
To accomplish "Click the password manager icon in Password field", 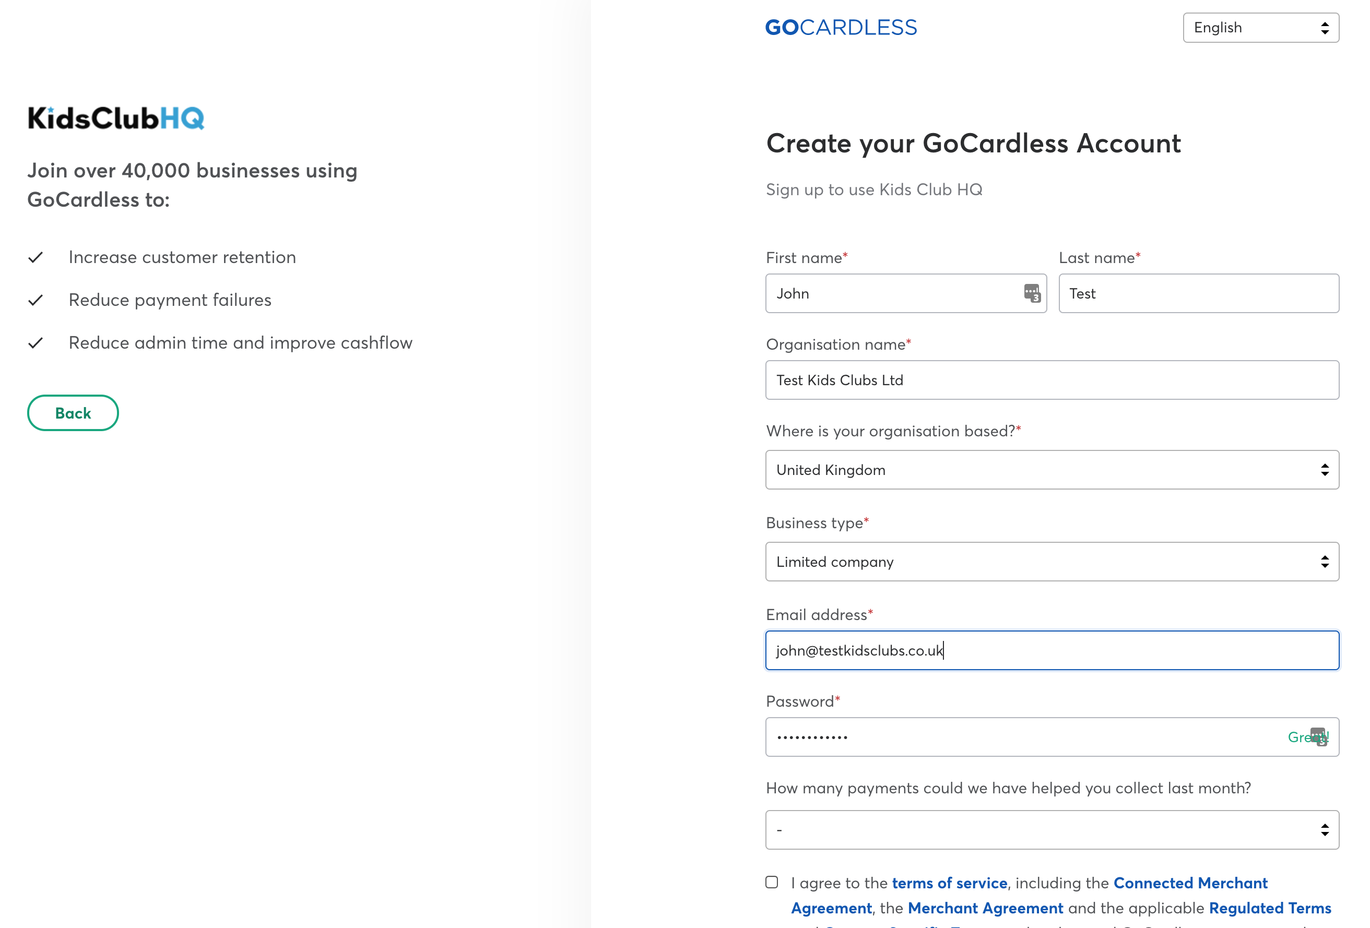I will (1319, 736).
